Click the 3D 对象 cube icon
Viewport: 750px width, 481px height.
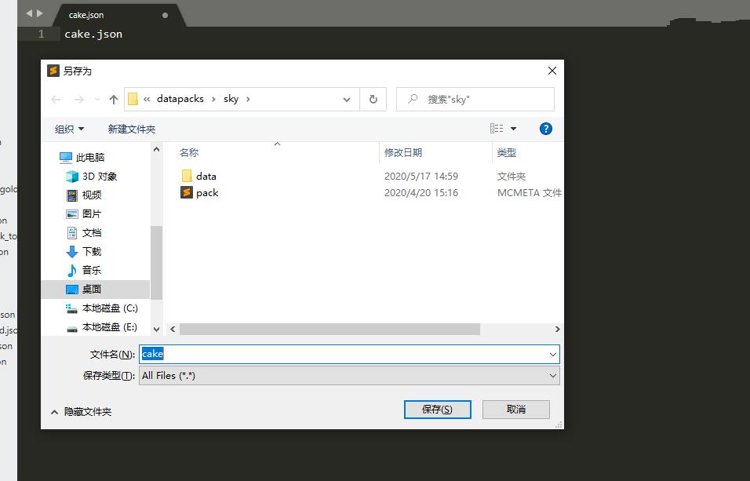pos(71,177)
